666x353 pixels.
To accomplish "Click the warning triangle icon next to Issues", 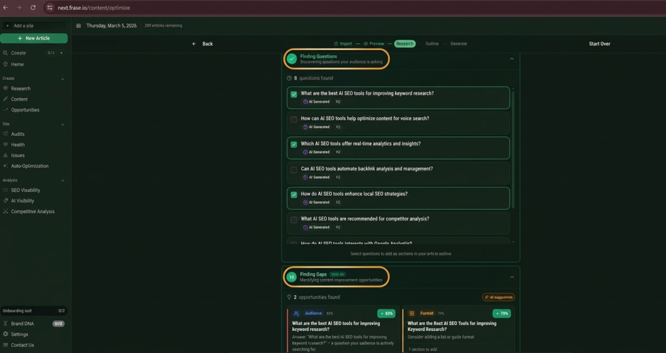I will pos(5,155).
